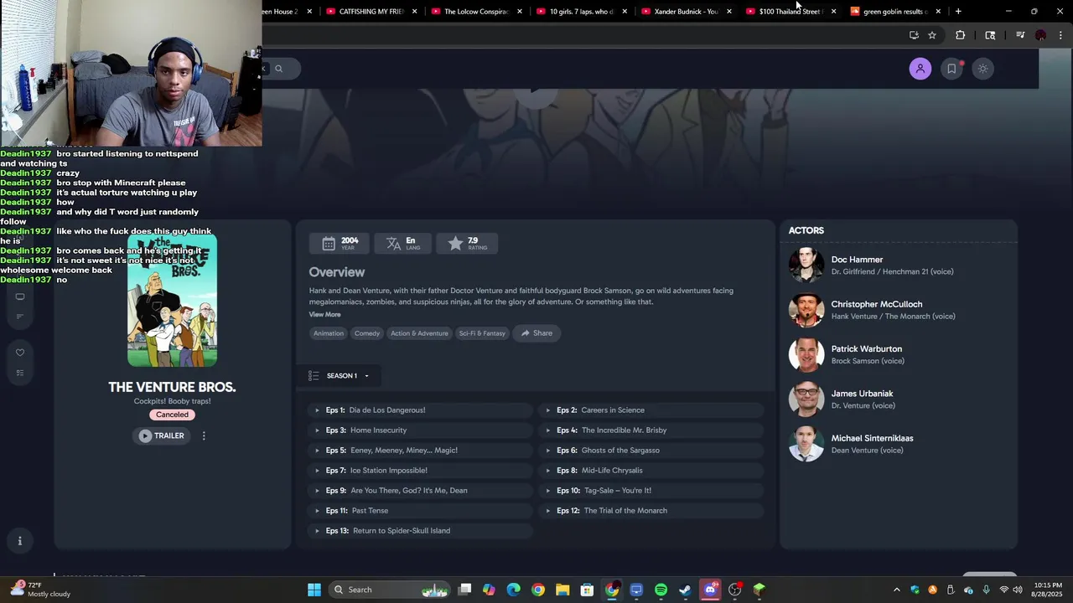Screen dimensions: 1073x603
Task: Switch to $100 Thailand Street tab
Action: pyautogui.click(x=789, y=12)
